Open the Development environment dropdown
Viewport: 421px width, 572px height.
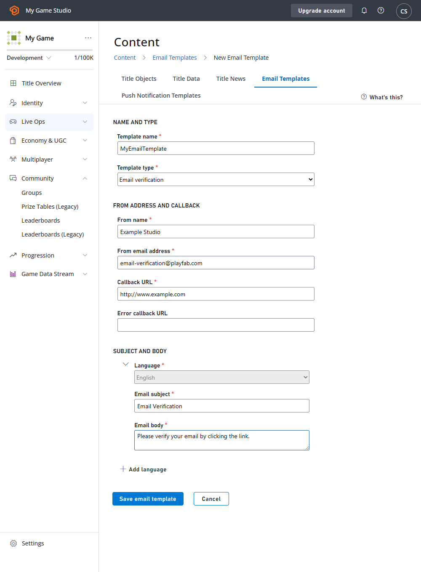click(x=29, y=58)
